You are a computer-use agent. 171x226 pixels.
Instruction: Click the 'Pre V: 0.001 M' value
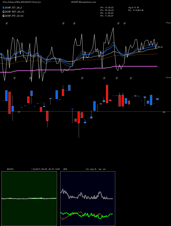point(136,10)
